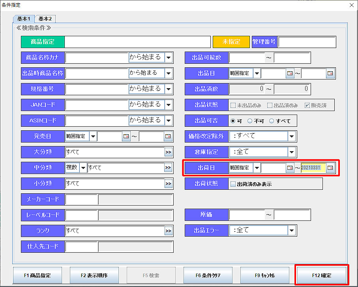Select the 不可 radio button
The image size is (358, 287).
coord(250,121)
